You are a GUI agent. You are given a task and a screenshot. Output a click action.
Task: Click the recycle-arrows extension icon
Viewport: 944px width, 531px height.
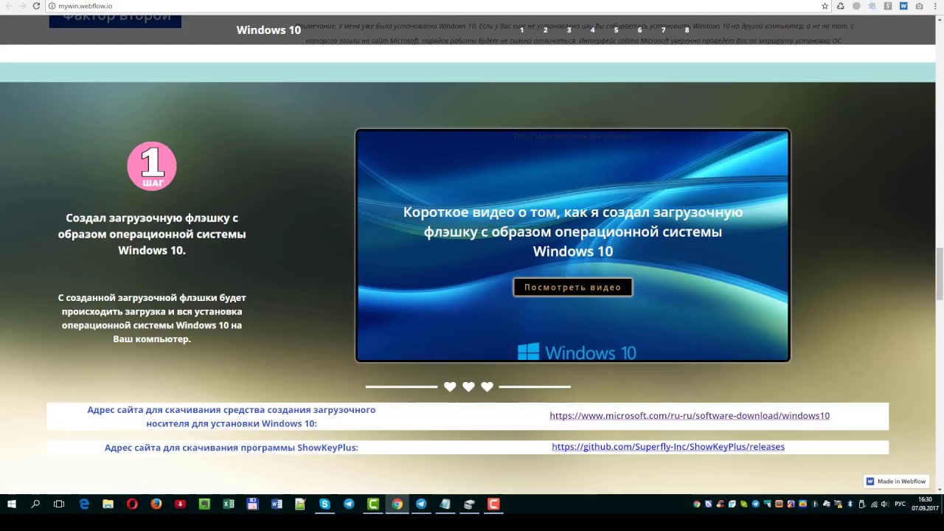point(840,6)
